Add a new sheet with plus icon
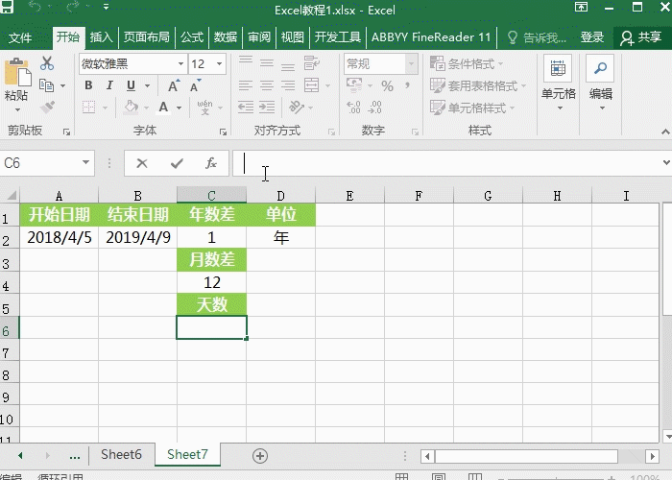 259,455
